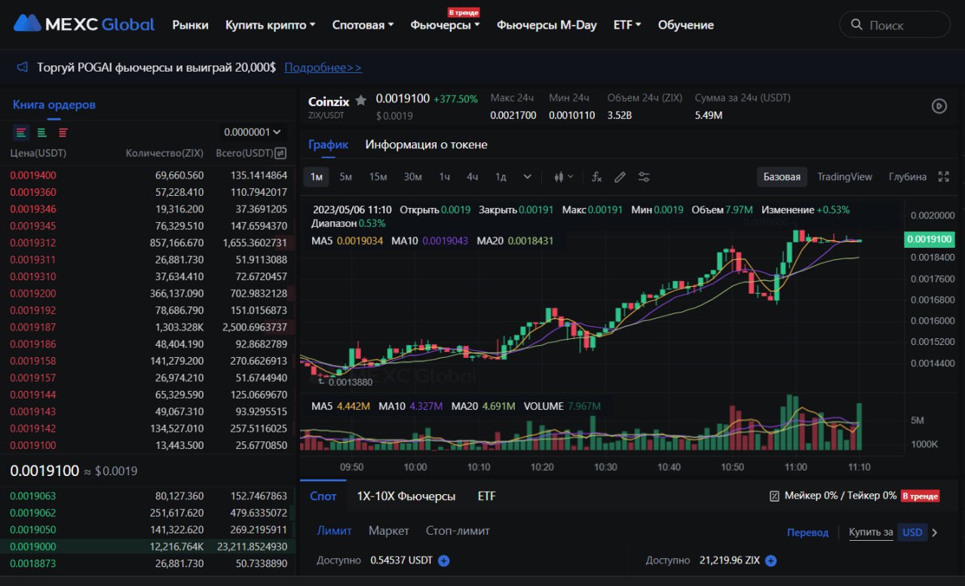Select the drawing pencil tool
Image resolution: width=965 pixels, height=586 pixels.
(620, 177)
